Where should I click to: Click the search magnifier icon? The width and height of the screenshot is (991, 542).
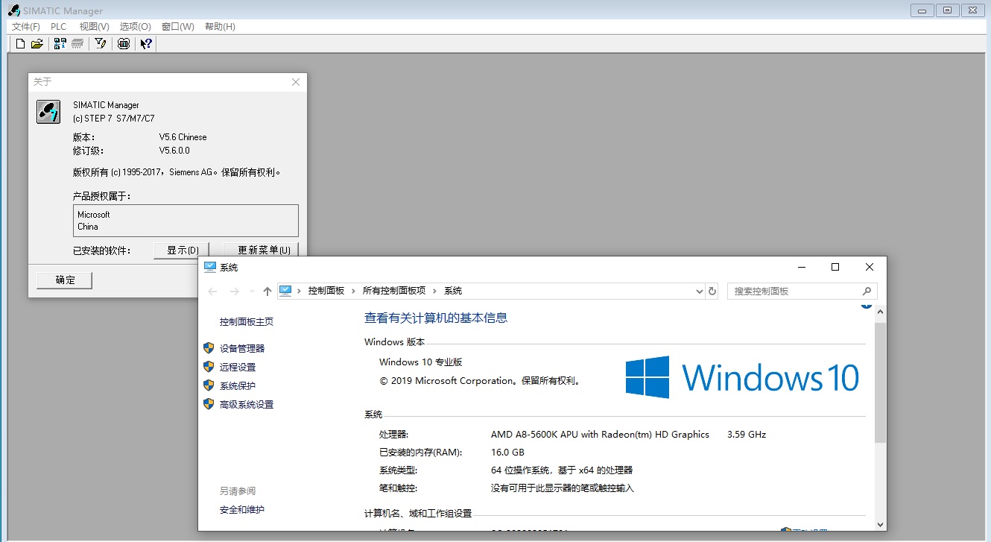tap(867, 291)
